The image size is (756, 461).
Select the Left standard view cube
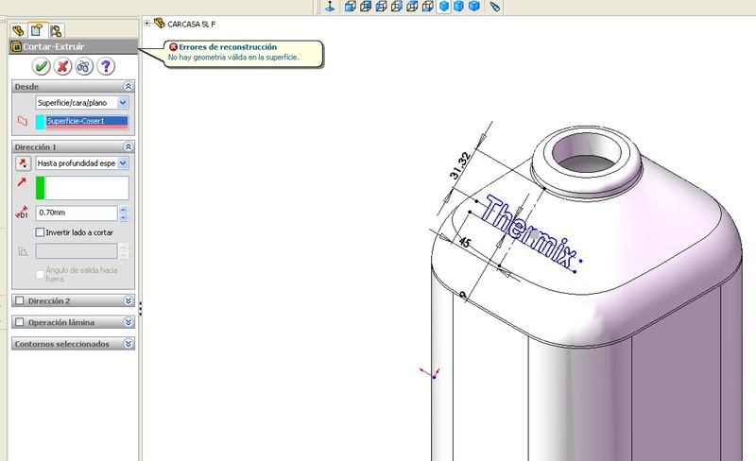pyautogui.click(x=382, y=7)
